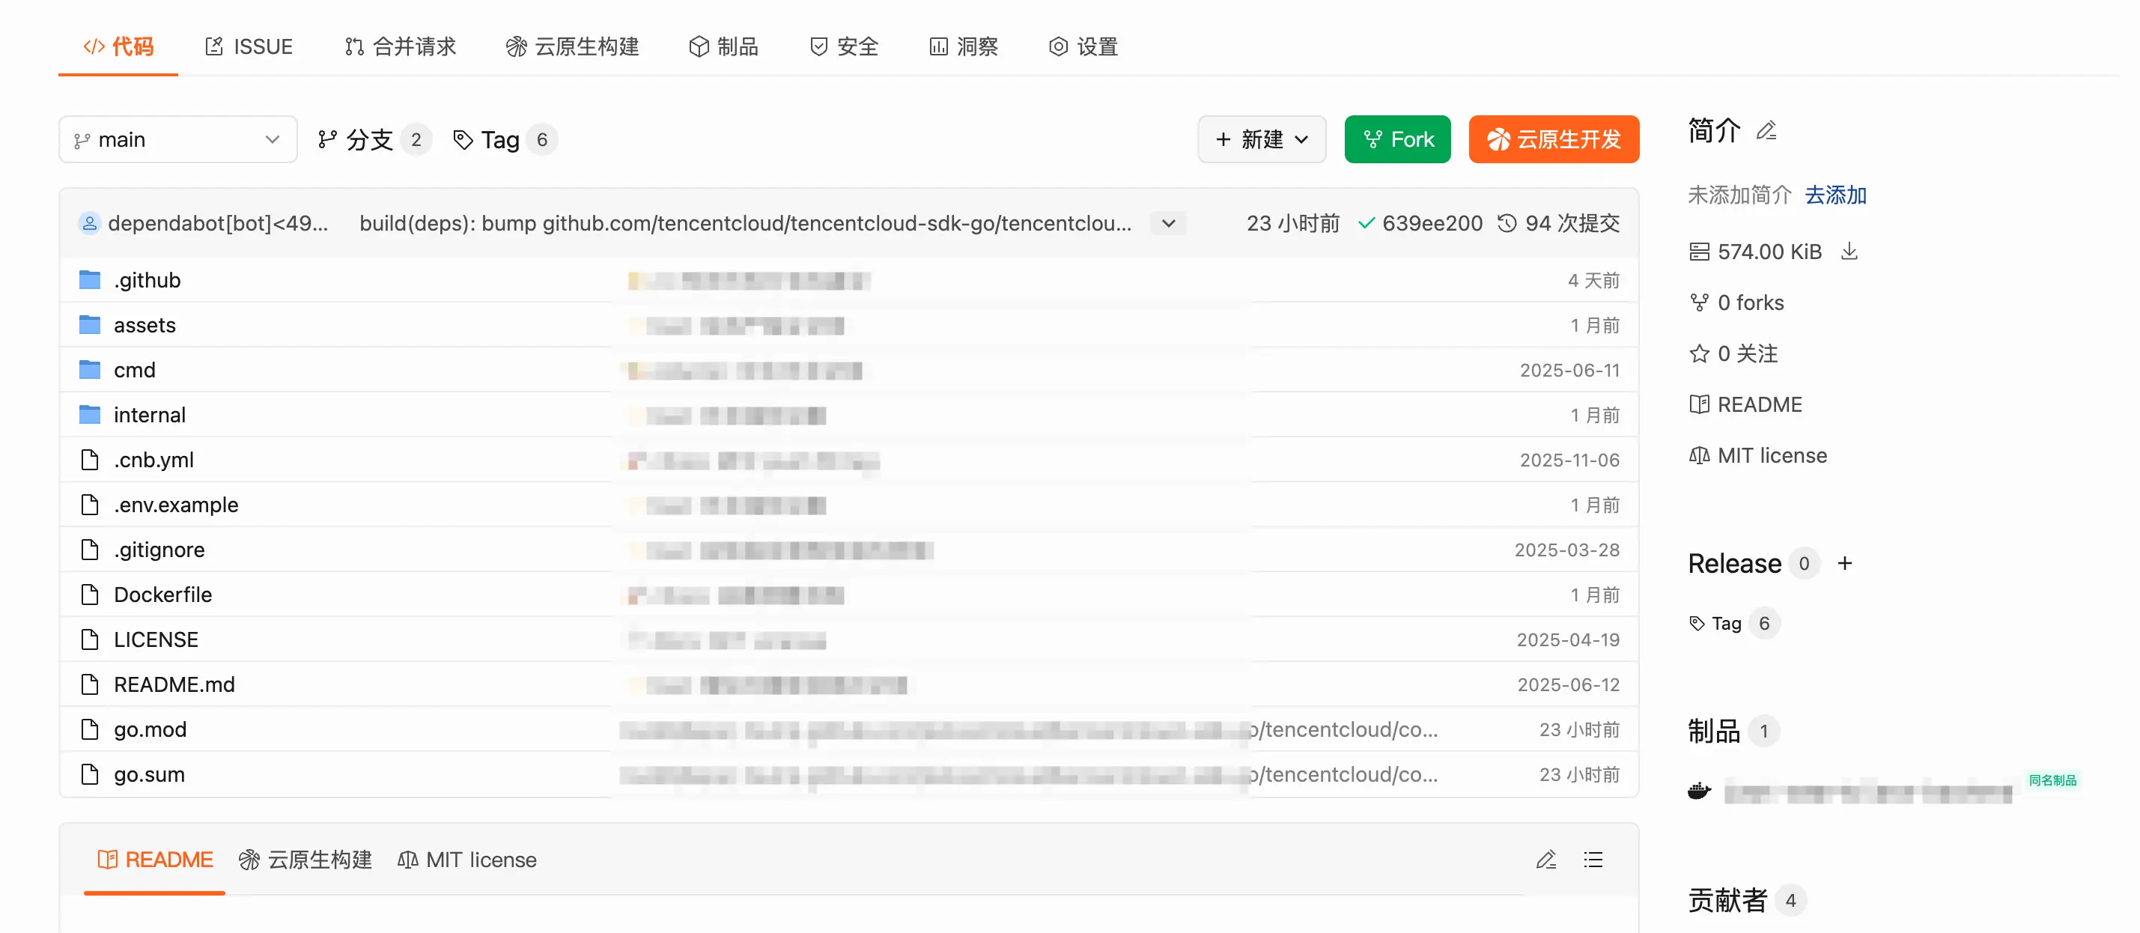Click the plus icon next to Release
The image size is (2140, 933).
(1844, 563)
